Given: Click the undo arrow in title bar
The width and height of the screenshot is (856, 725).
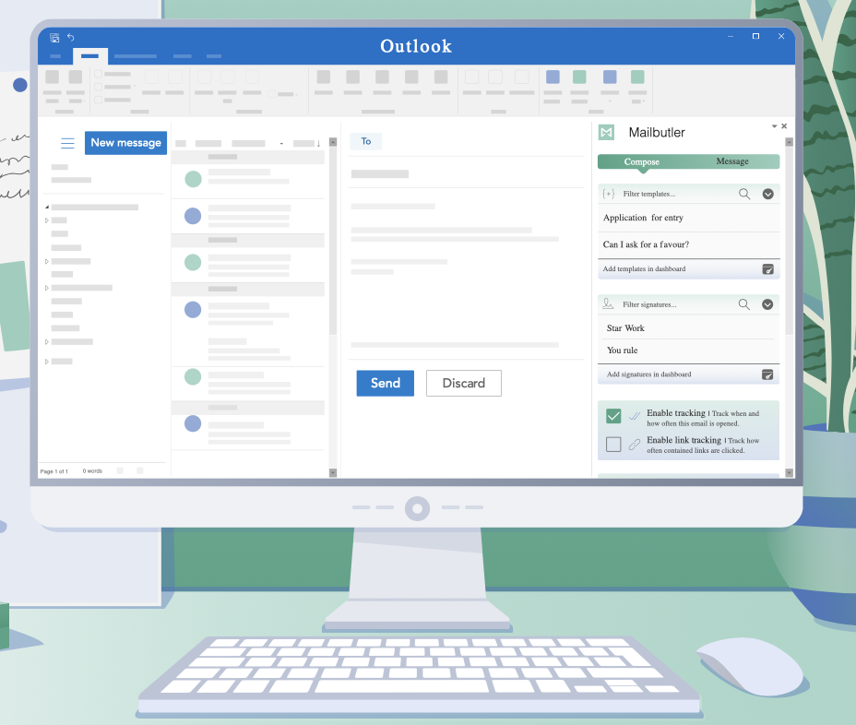Looking at the screenshot, I should tap(71, 38).
